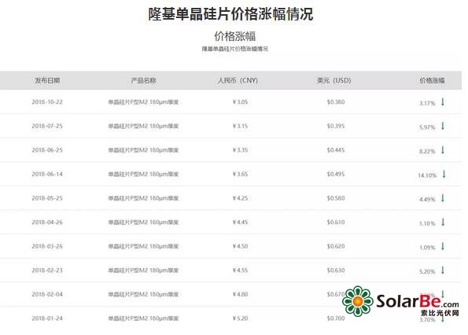Image resolution: width=468 pixels, height=335 pixels.
Task: Click the green down arrow in the 2018-04-26 row
Action: [x=443, y=222]
